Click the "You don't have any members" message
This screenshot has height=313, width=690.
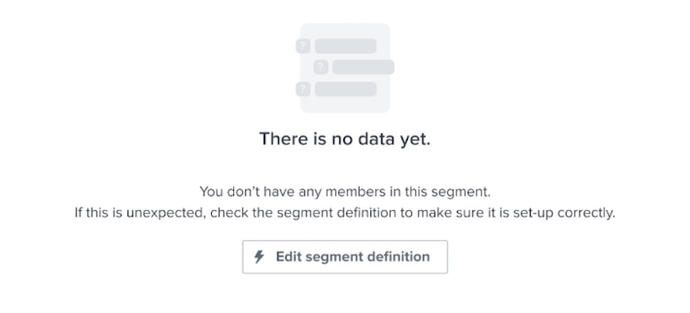click(344, 191)
